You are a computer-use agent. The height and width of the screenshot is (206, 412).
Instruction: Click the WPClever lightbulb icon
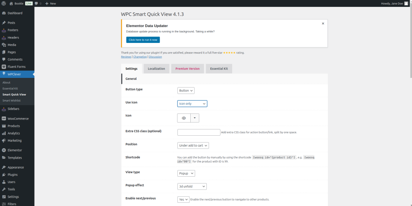click(4, 74)
